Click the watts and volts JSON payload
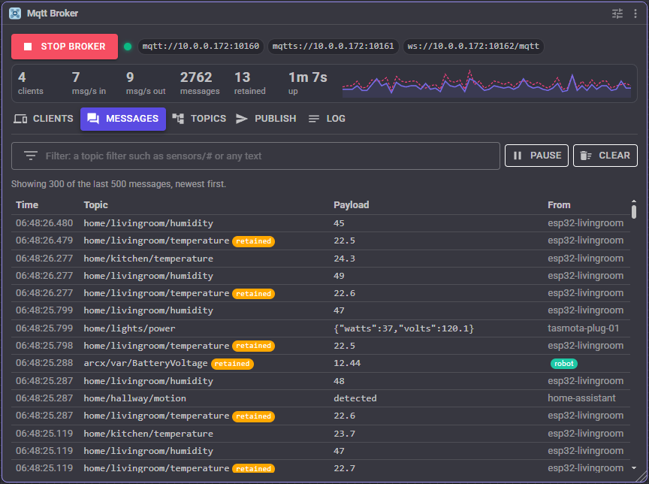The width and height of the screenshot is (649, 484). (403, 328)
